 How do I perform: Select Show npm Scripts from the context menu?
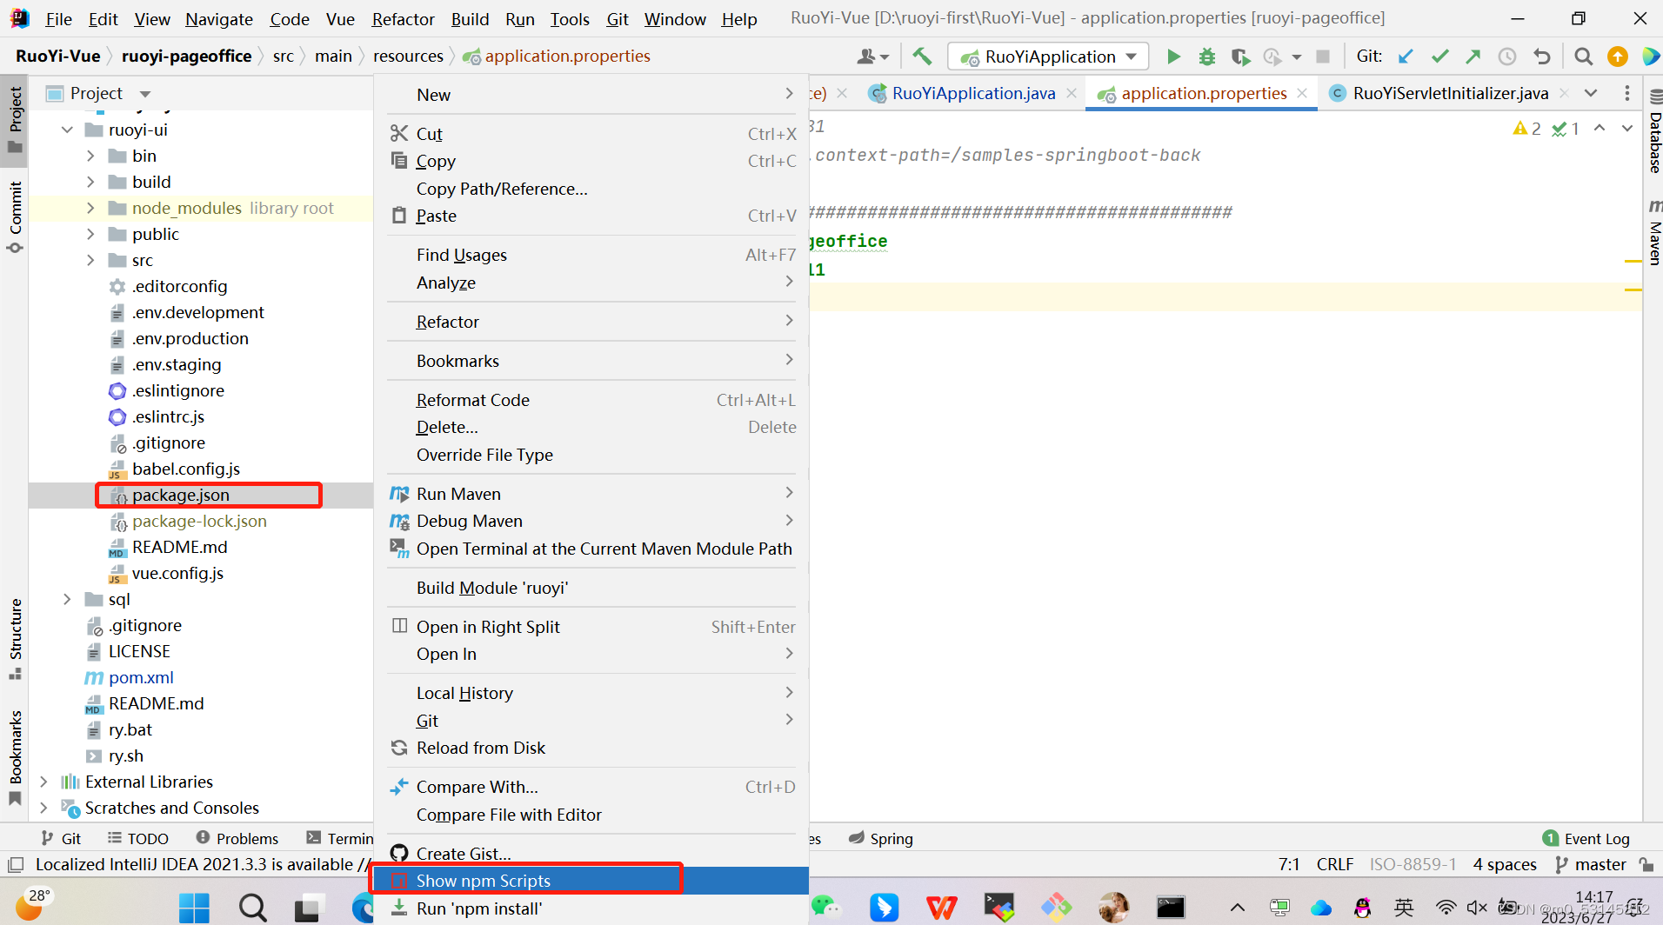484,880
